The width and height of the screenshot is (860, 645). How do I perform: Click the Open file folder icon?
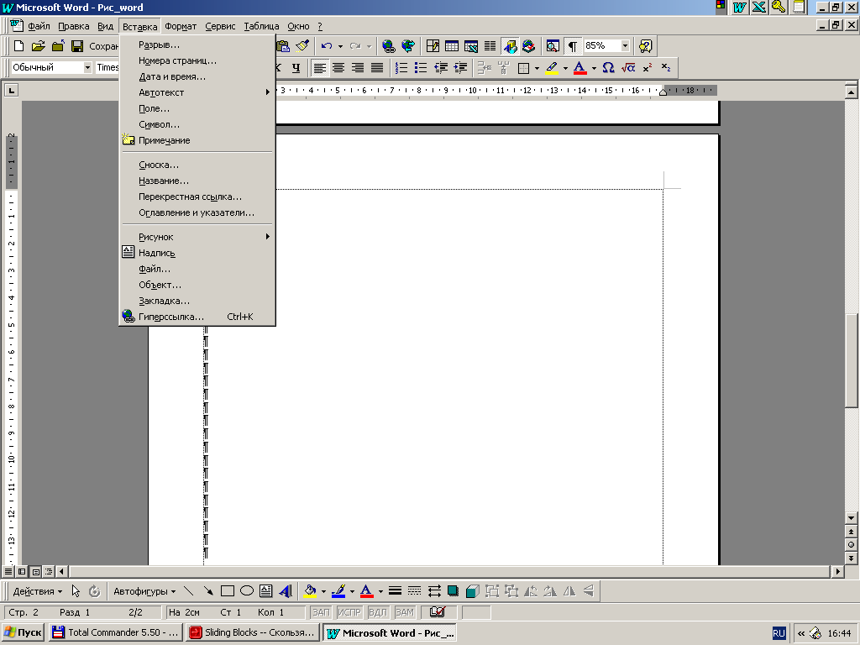(x=38, y=46)
